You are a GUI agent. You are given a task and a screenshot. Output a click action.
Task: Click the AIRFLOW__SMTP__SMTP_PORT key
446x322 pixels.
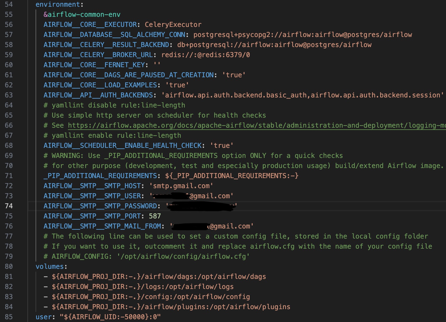point(92,216)
